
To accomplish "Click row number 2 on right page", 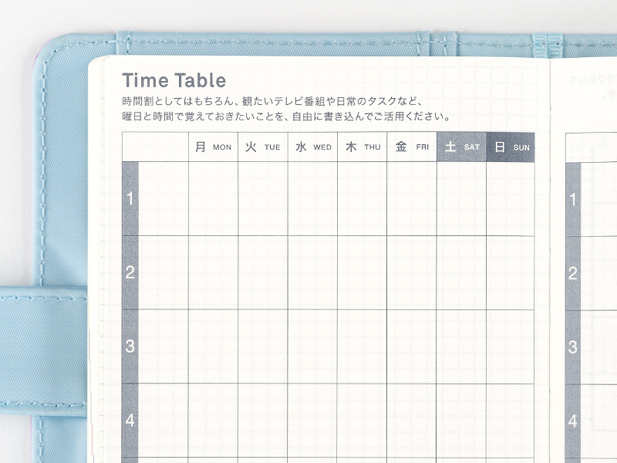I will pos(573,273).
